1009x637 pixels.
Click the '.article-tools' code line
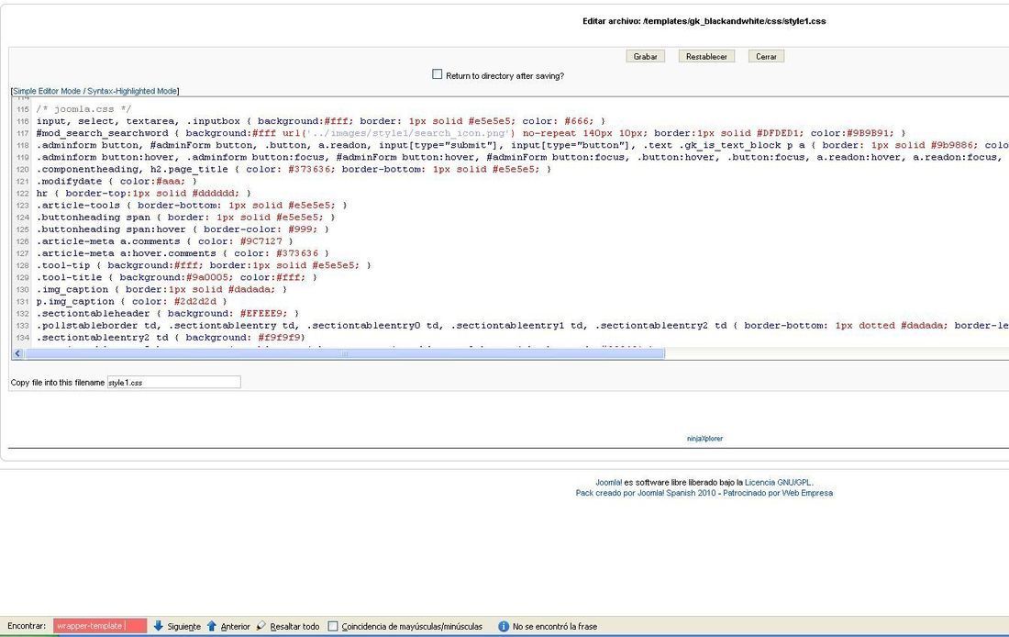tap(192, 206)
